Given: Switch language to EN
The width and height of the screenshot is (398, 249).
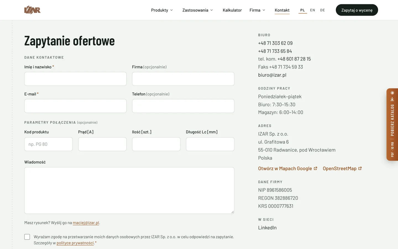Looking at the screenshot, I should (313, 10).
